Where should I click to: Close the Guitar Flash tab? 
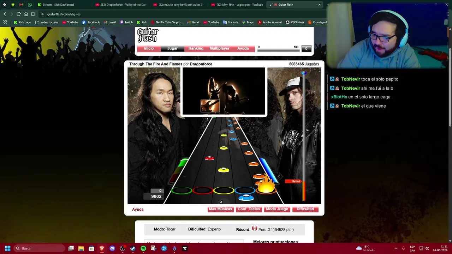tap(319, 5)
